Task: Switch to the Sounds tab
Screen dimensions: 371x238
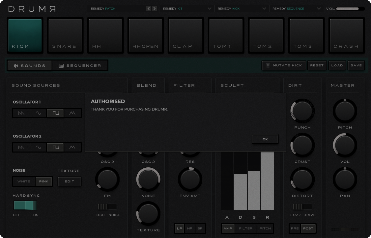Action: (x=30, y=66)
